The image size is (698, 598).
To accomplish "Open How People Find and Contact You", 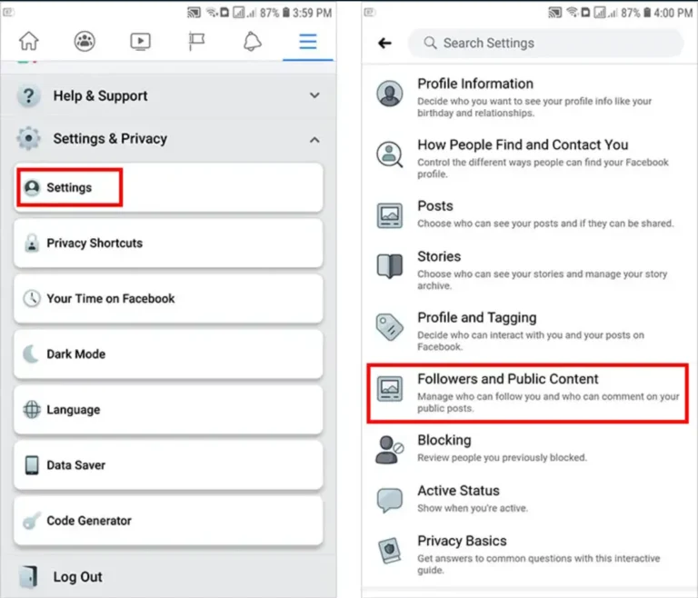I will 530,158.
